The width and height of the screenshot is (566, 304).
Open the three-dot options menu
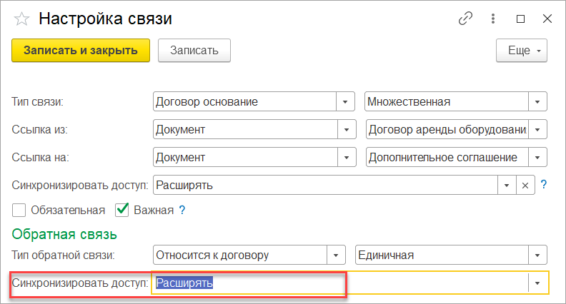point(492,19)
